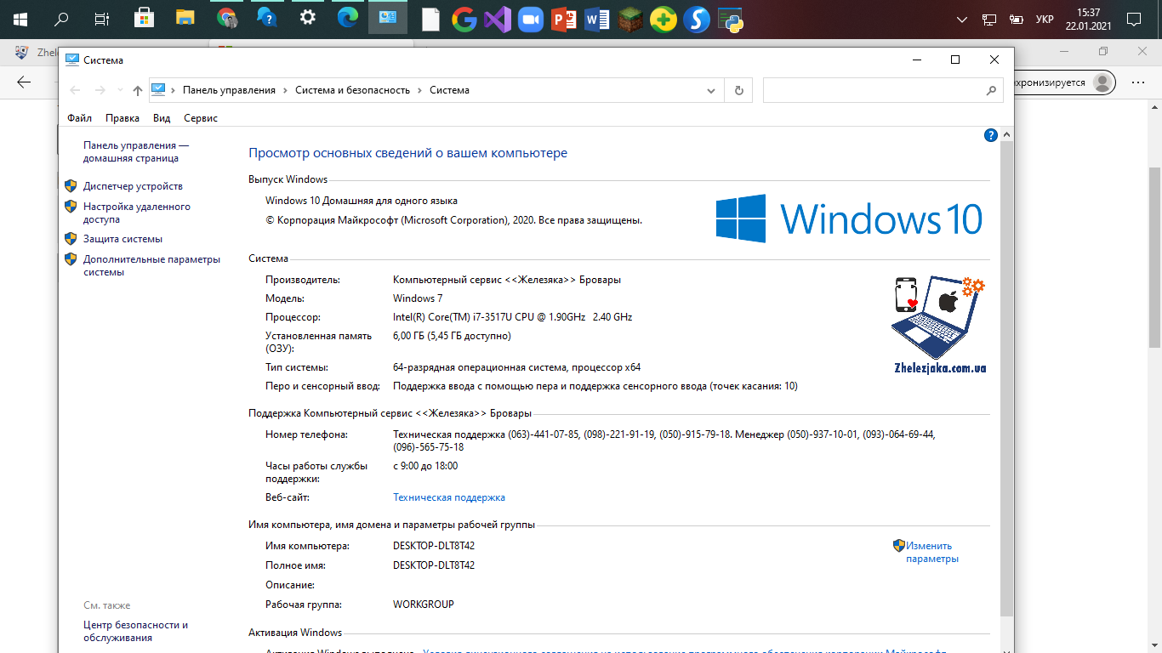
Task: Go back in the Edge browser window
Action: [24, 82]
